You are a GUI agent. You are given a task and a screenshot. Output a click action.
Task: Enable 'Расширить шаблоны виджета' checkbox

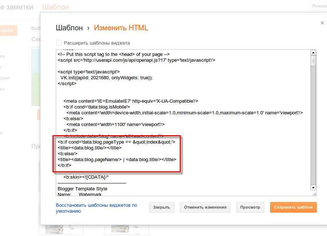59,43
